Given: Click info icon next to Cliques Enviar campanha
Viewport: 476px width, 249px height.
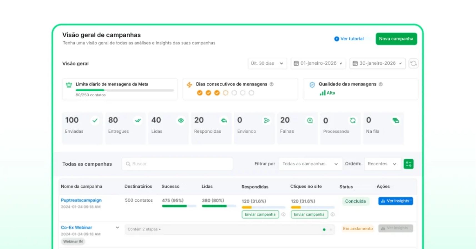Looking at the screenshot, I should pos(332,214).
